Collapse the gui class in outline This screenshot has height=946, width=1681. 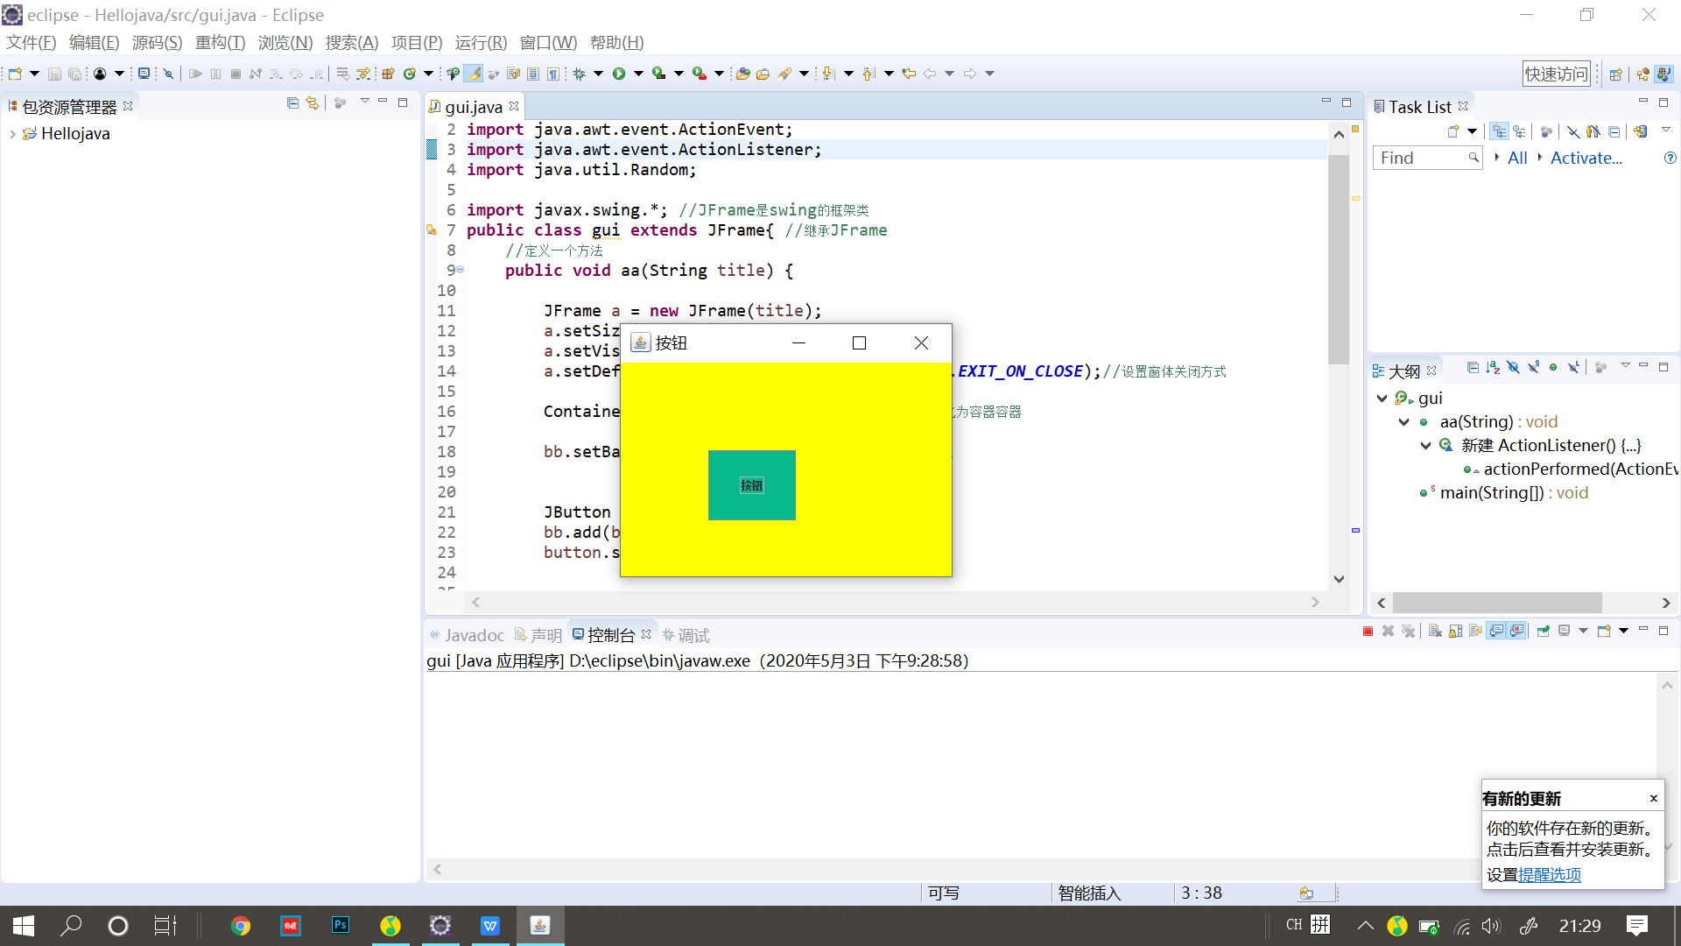1382,399
